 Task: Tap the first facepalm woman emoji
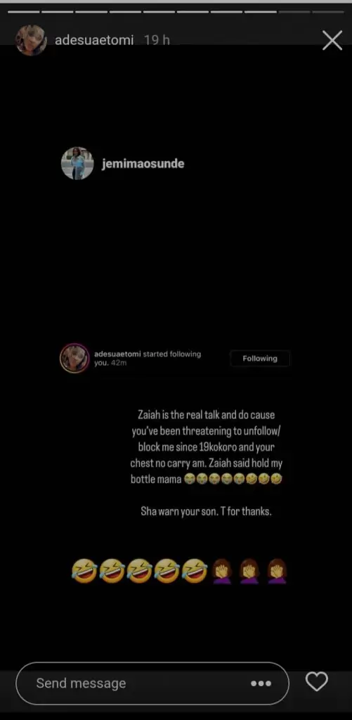(x=223, y=571)
